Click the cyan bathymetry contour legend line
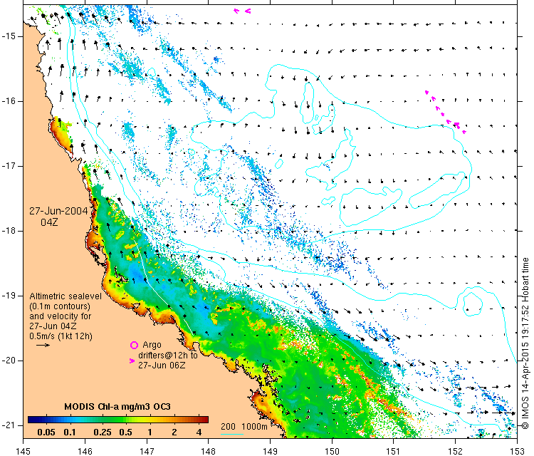Image resolution: width=534 pixels, height=456 pixels. coord(232,434)
